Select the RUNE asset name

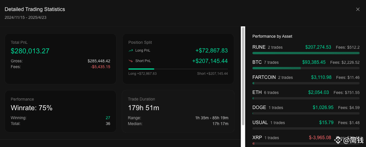pos(259,47)
